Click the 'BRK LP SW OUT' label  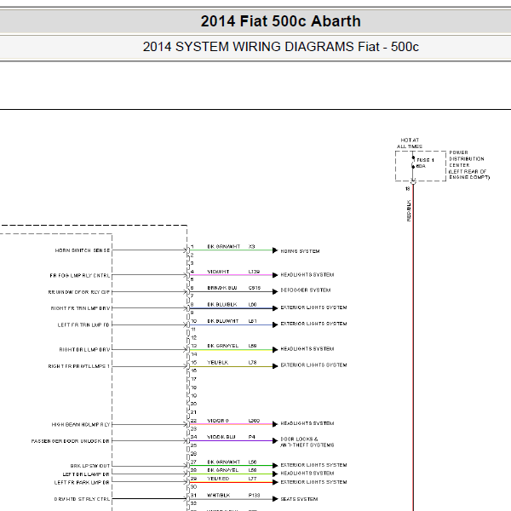click(x=90, y=466)
